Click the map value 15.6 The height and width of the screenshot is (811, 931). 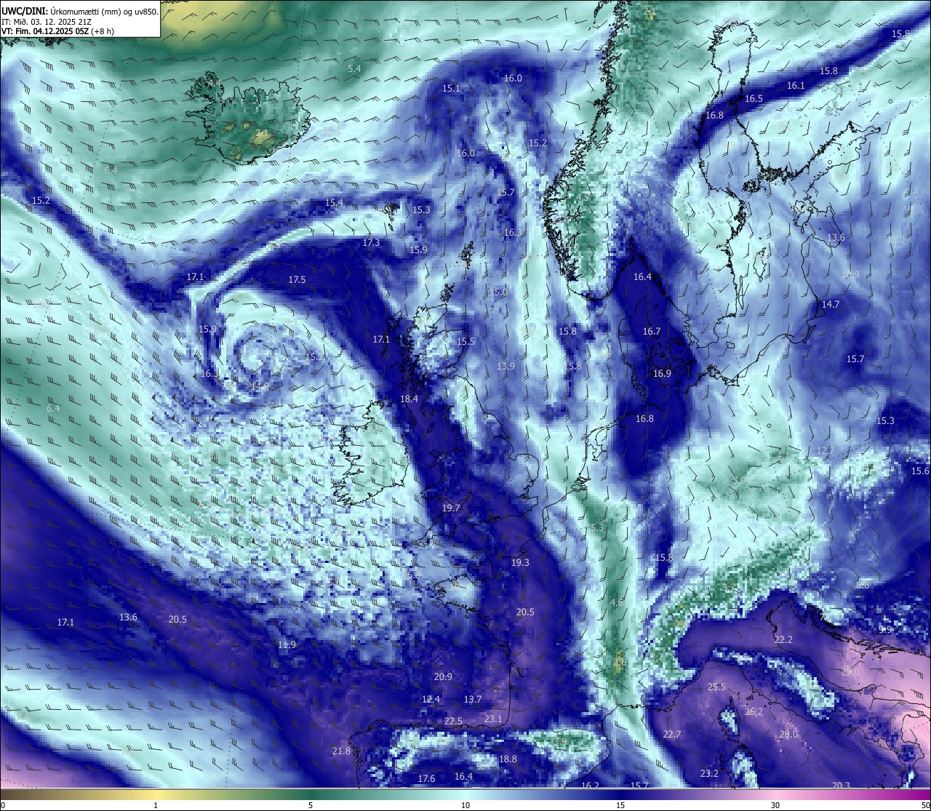[x=920, y=471]
